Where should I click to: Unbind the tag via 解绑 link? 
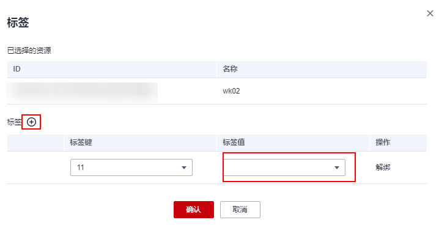pos(383,167)
